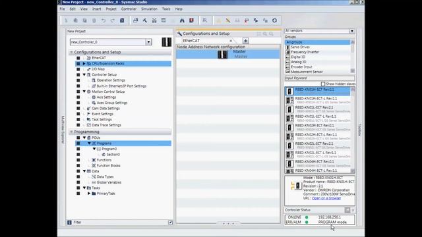The image size is (422, 237).
Task: Select Task Settings tree item
Action: (102, 120)
